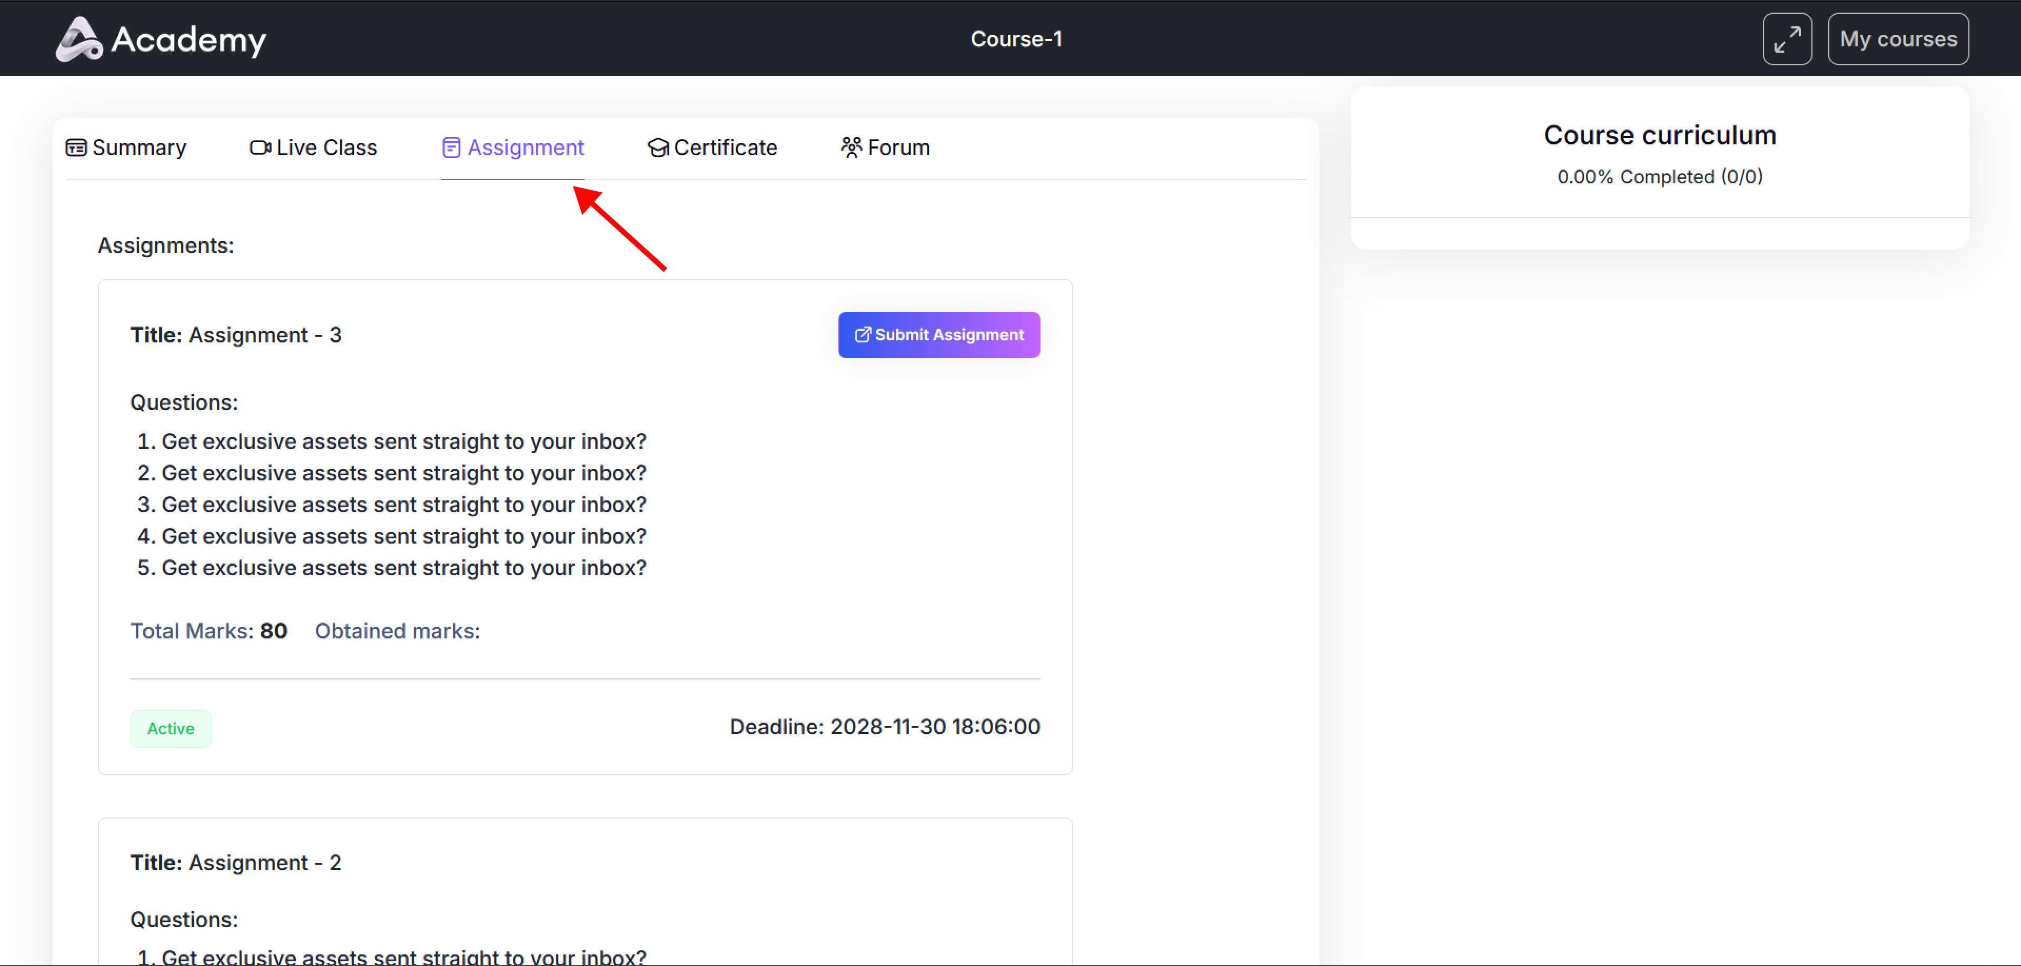Click the Course curriculum heading
Image resolution: width=2021 pixels, height=966 pixels.
[1659, 135]
